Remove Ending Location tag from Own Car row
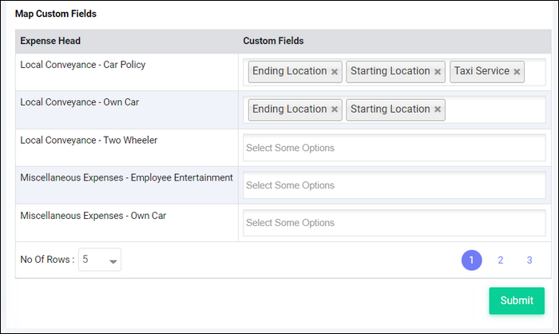Screen dimensions: 559x334 coord(335,109)
